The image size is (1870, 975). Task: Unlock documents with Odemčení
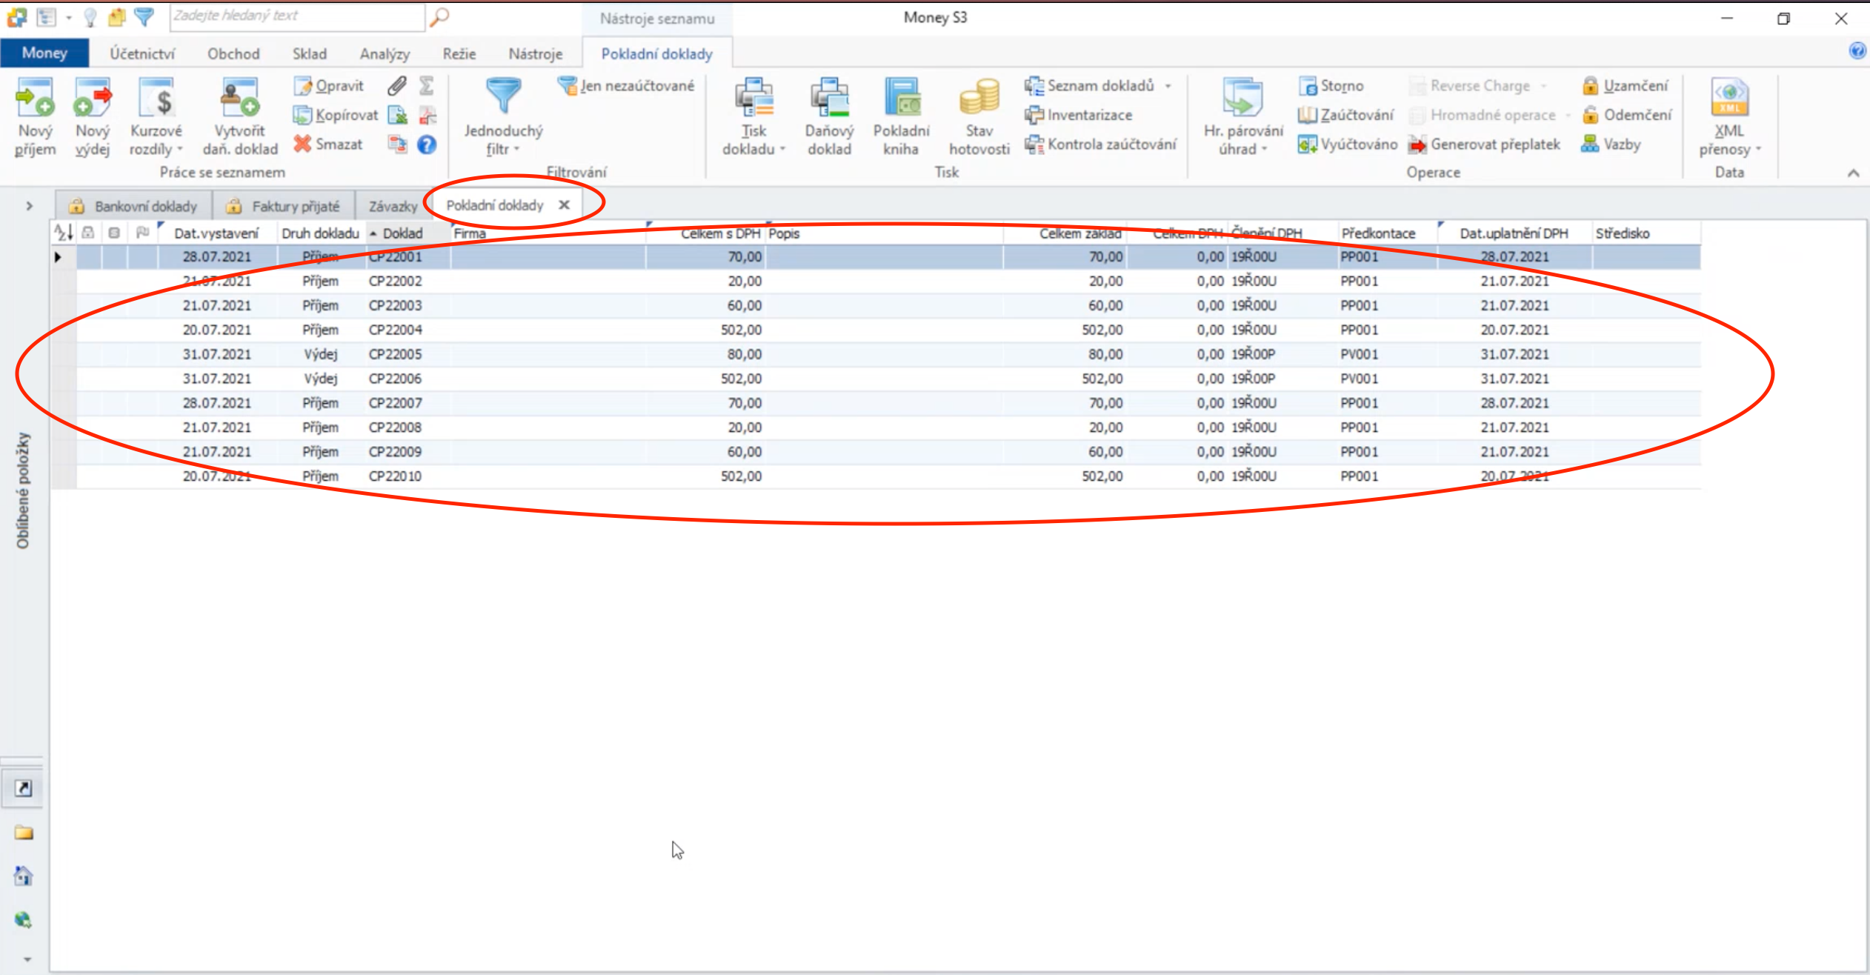click(x=1627, y=115)
